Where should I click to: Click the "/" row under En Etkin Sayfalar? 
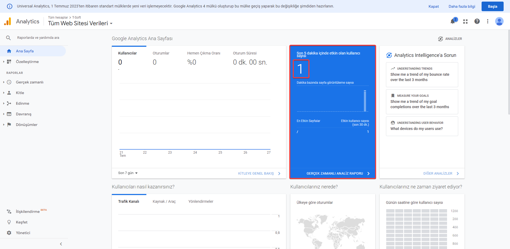coord(333,132)
